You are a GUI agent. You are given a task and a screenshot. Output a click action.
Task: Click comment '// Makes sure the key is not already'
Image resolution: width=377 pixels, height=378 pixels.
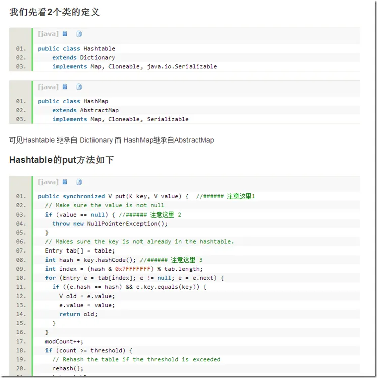[139, 242]
